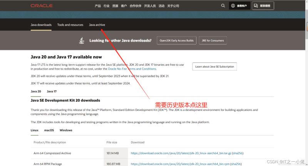Open the 行业 menu

click(107, 6)
